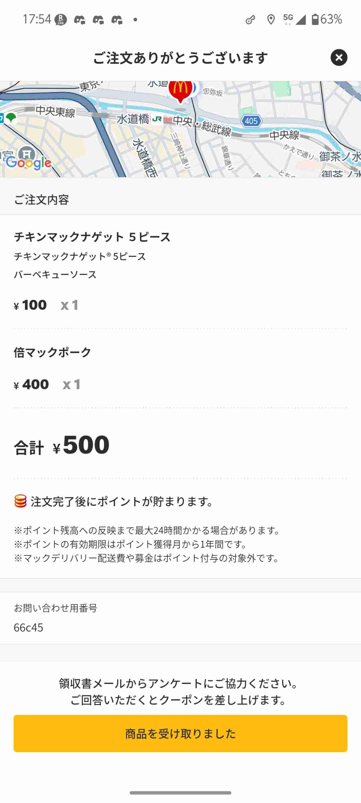Tap the 合計 ¥500 total amount
Screen dimensions: 361x803
coord(62,446)
